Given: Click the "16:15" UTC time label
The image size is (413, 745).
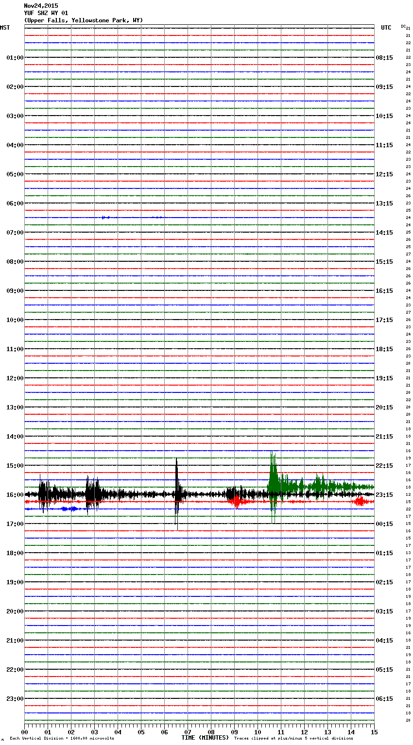Looking at the screenshot, I should pos(384,291).
